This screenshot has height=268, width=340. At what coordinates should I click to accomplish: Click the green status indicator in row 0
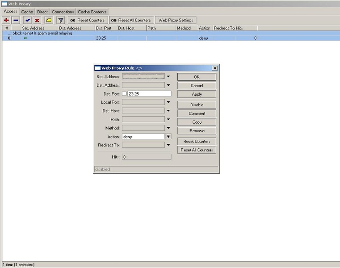[25, 38]
